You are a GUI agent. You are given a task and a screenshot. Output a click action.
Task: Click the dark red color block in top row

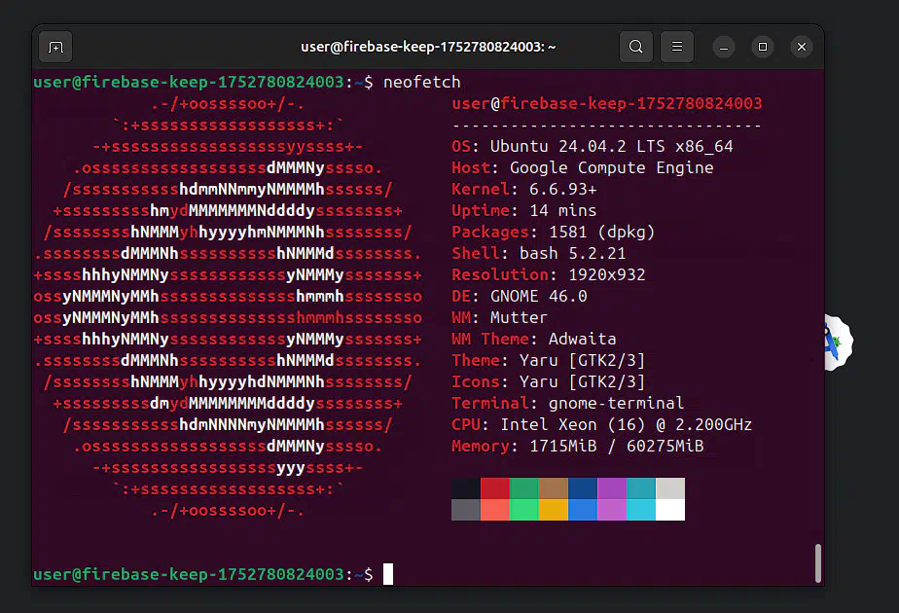pos(495,488)
